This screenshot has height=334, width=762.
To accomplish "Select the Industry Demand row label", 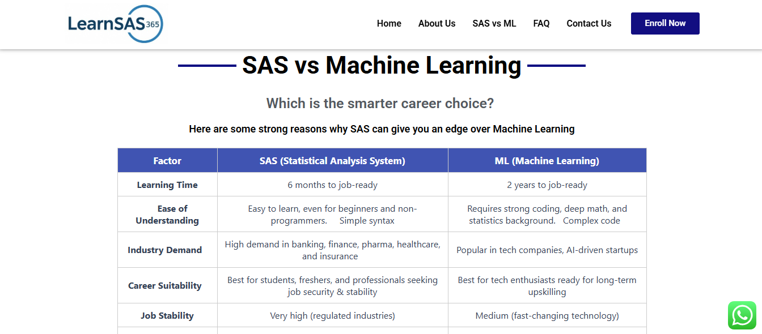I will [165, 250].
